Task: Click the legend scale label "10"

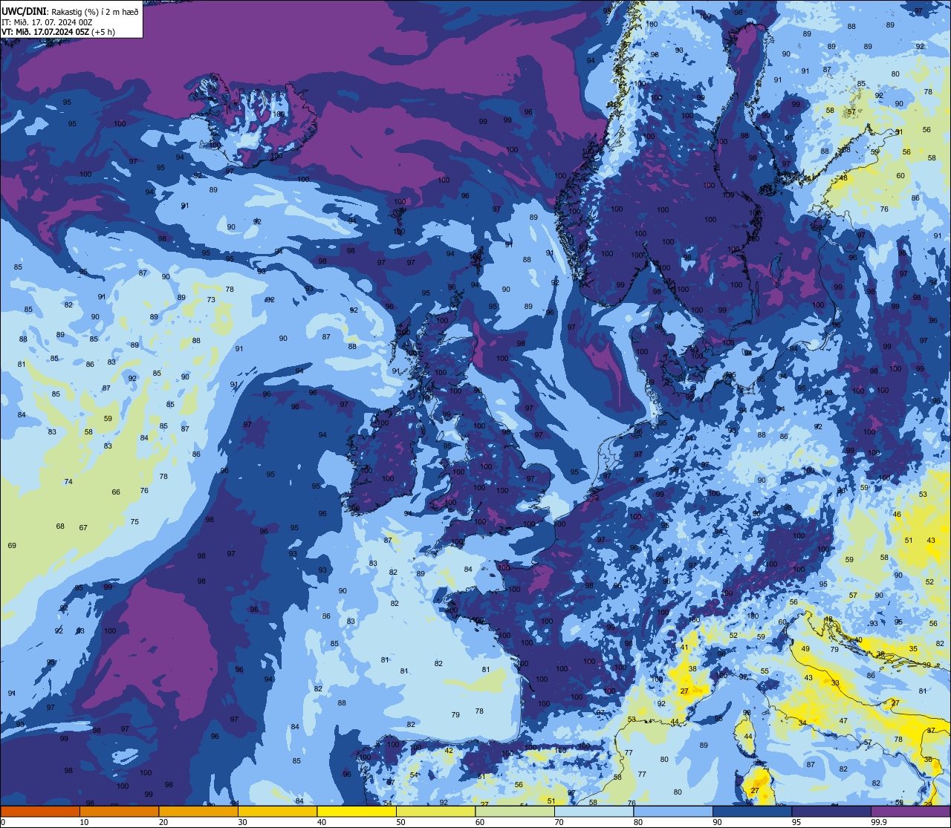Action: click(x=84, y=822)
